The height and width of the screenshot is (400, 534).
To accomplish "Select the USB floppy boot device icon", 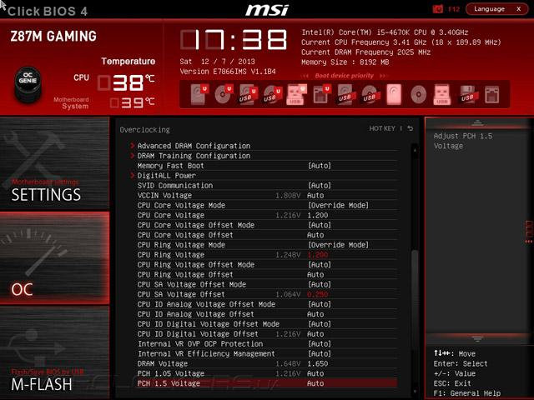I will click(x=467, y=94).
